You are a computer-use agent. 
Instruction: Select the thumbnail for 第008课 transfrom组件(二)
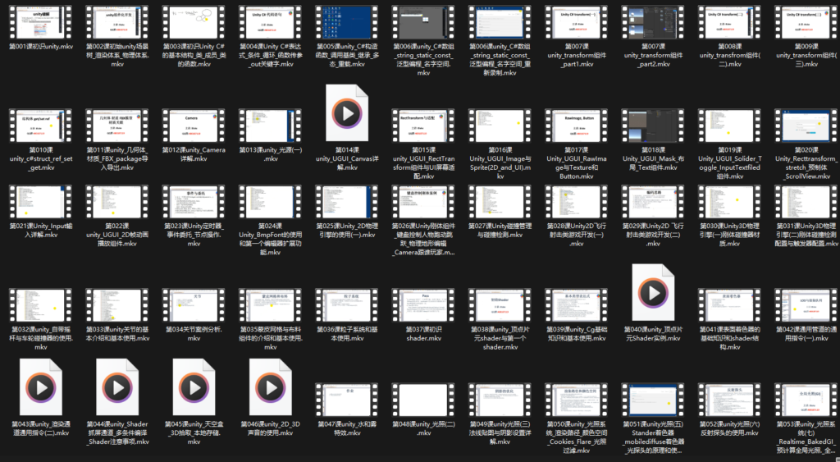click(729, 22)
